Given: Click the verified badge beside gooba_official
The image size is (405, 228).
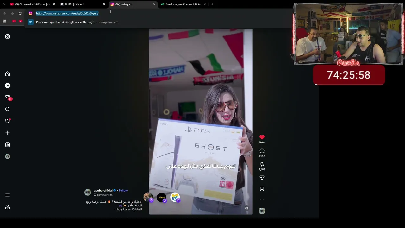Looking at the screenshot, I should click(x=115, y=190).
